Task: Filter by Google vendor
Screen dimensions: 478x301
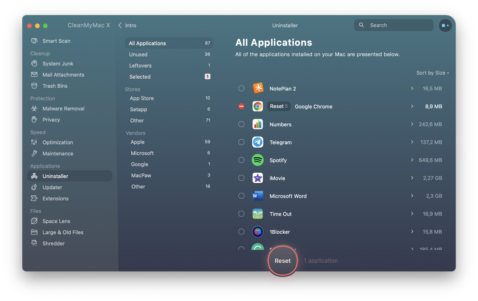Action: click(169, 164)
